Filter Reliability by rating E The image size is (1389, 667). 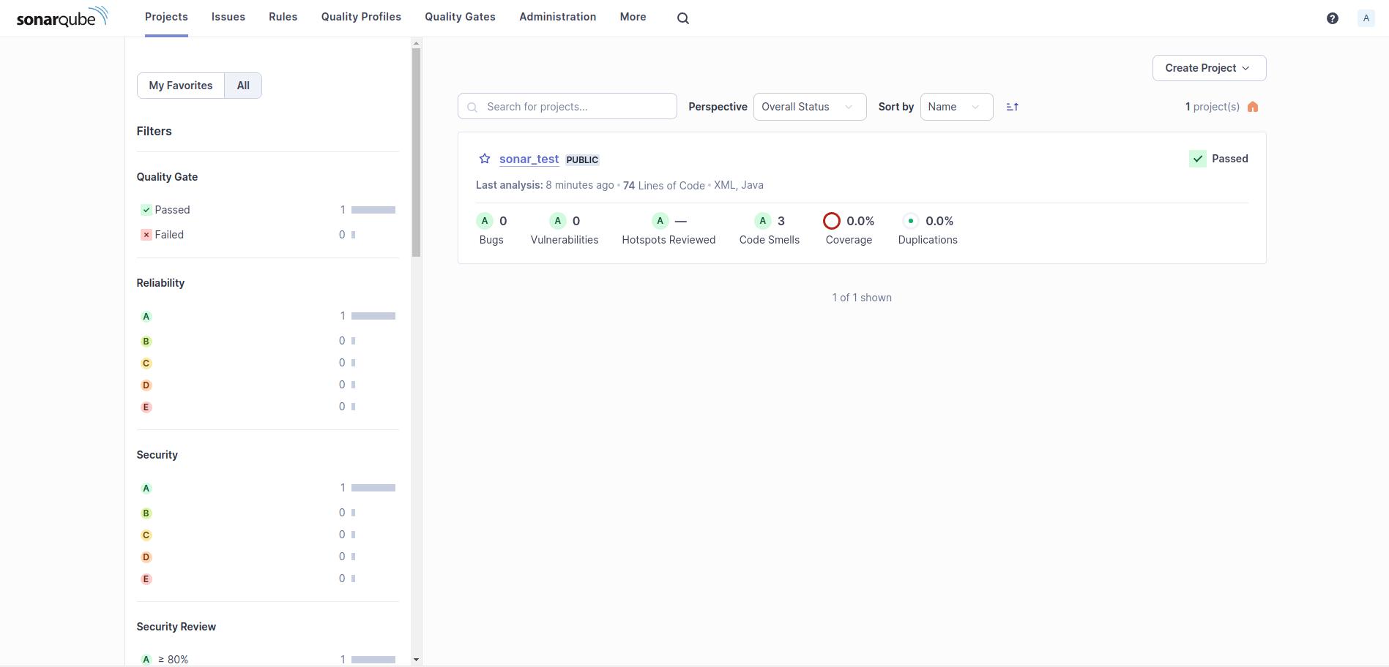(x=267, y=407)
